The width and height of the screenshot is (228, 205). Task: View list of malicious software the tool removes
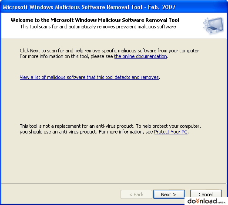(89, 77)
